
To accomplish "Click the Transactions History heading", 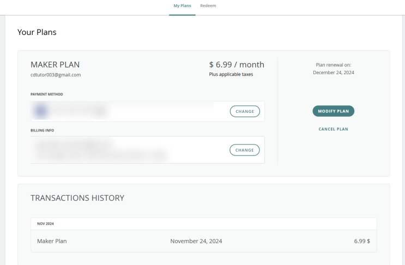I will click(x=77, y=198).
